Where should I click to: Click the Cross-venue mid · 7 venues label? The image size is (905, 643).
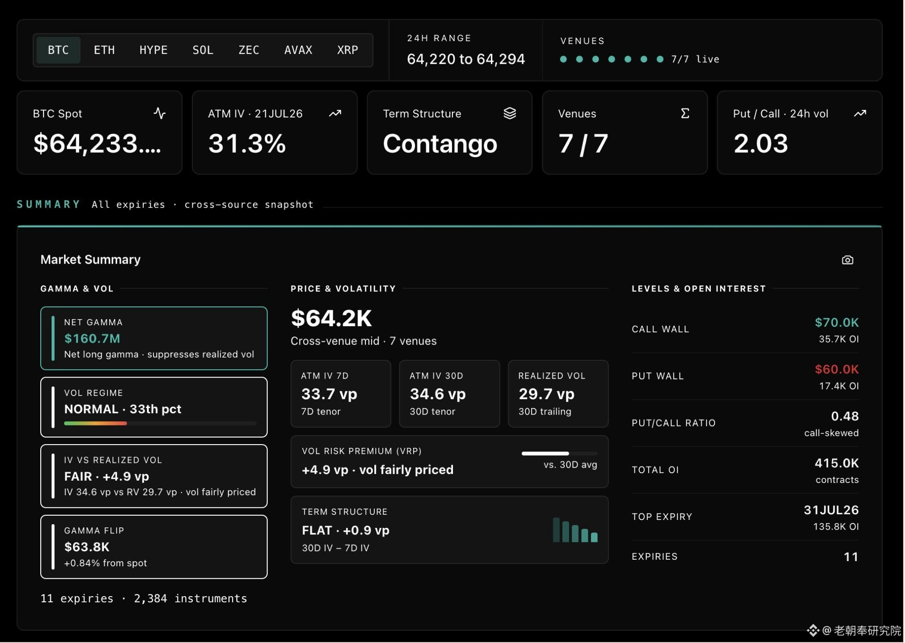click(x=364, y=341)
